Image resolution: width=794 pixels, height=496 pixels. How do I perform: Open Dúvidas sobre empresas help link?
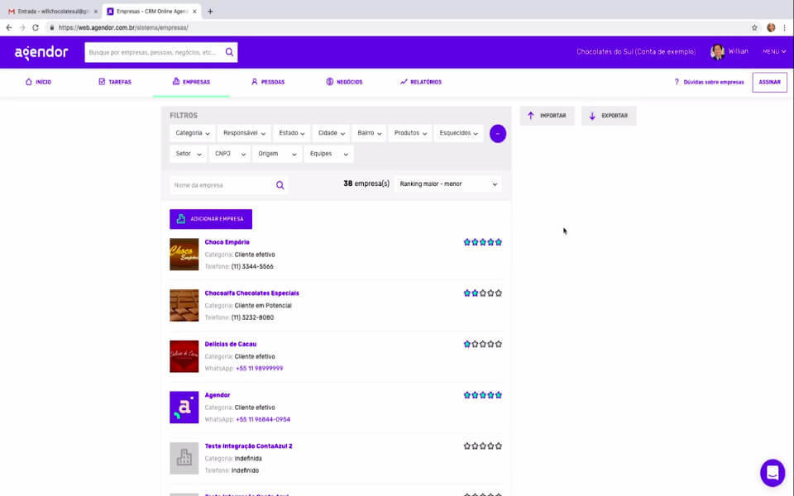(714, 82)
